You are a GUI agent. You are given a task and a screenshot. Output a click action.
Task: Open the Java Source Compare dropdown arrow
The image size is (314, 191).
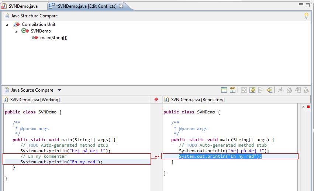point(59,90)
